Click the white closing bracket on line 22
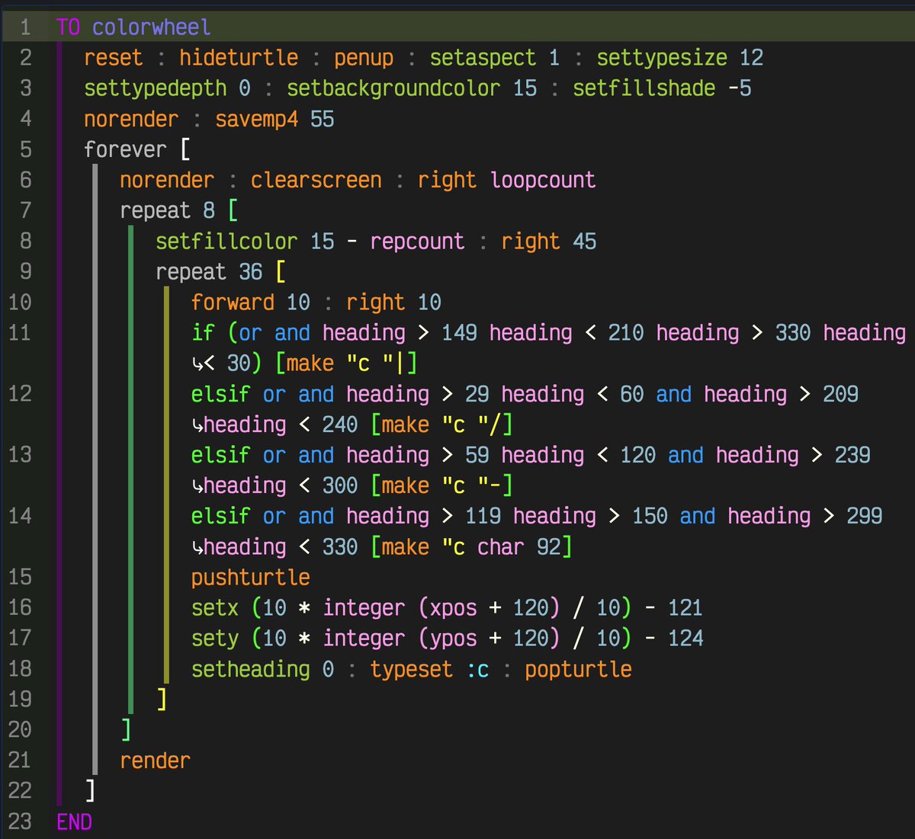Screen dimensions: 915x839 90,791
